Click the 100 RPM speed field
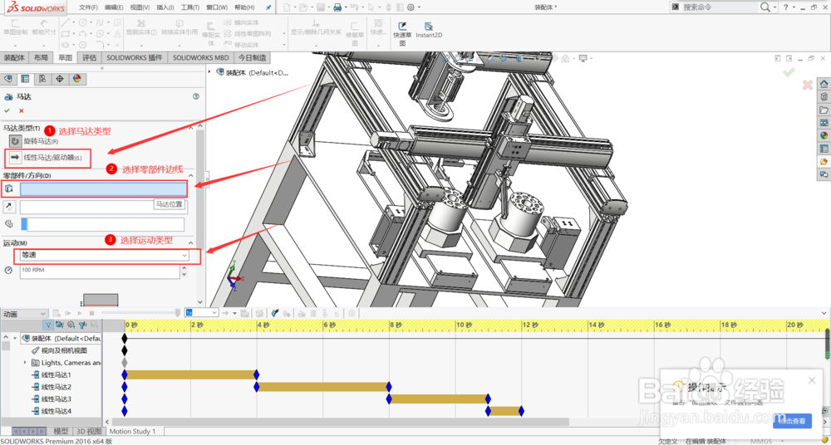Screen dimensions: 831x445 point(101,271)
